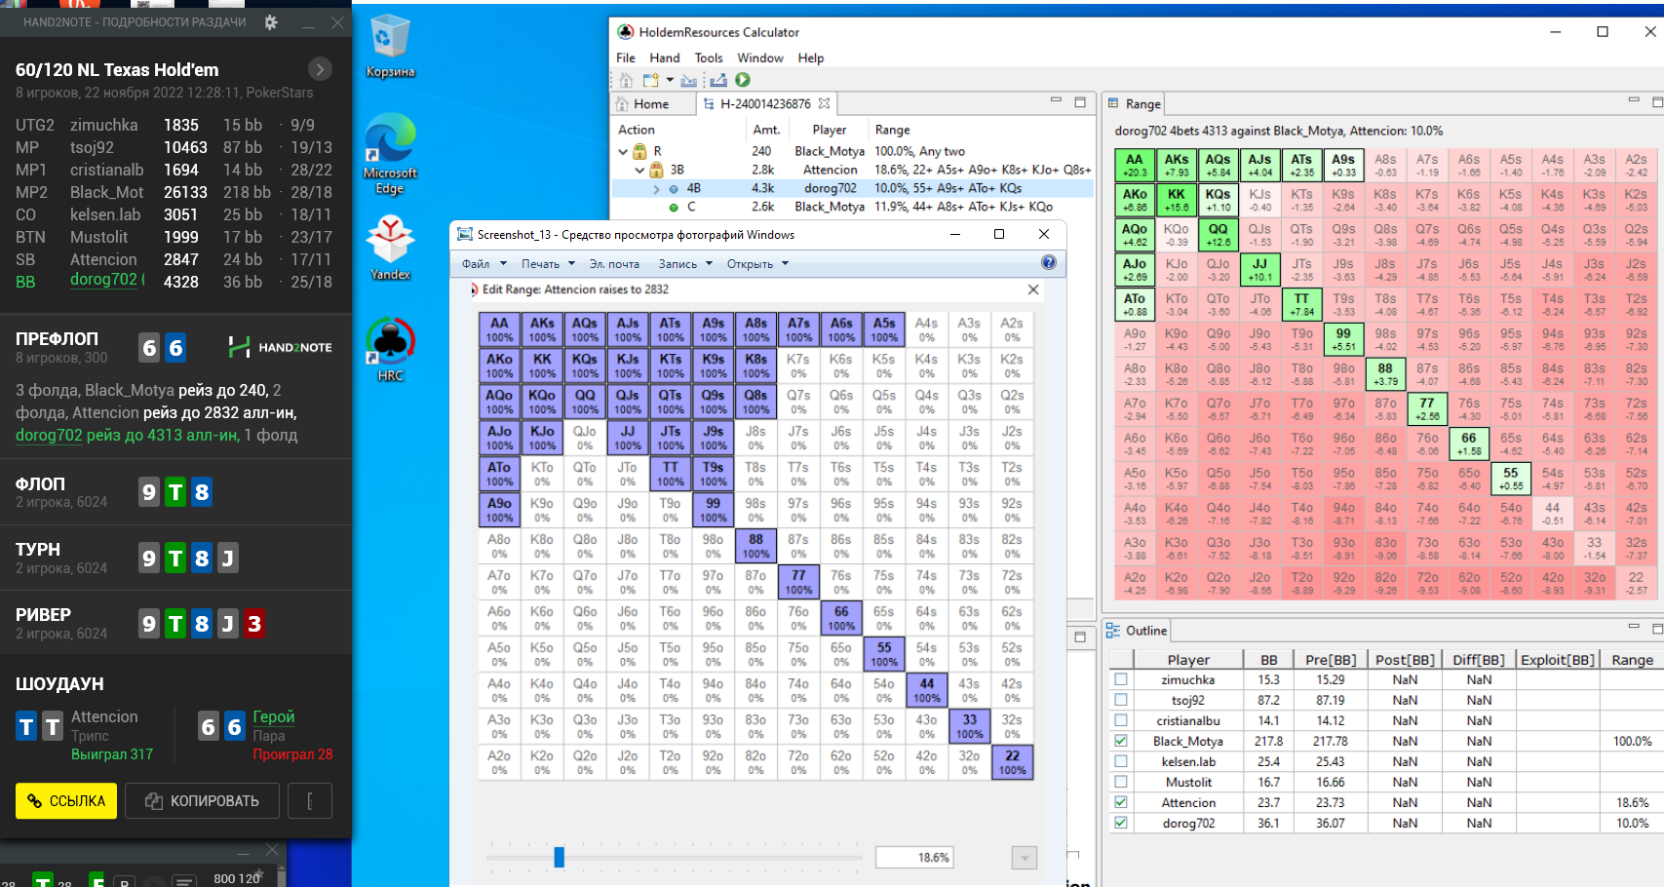Toggle kelsen.lab checkbox in Outline

[x=1121, y=761]
